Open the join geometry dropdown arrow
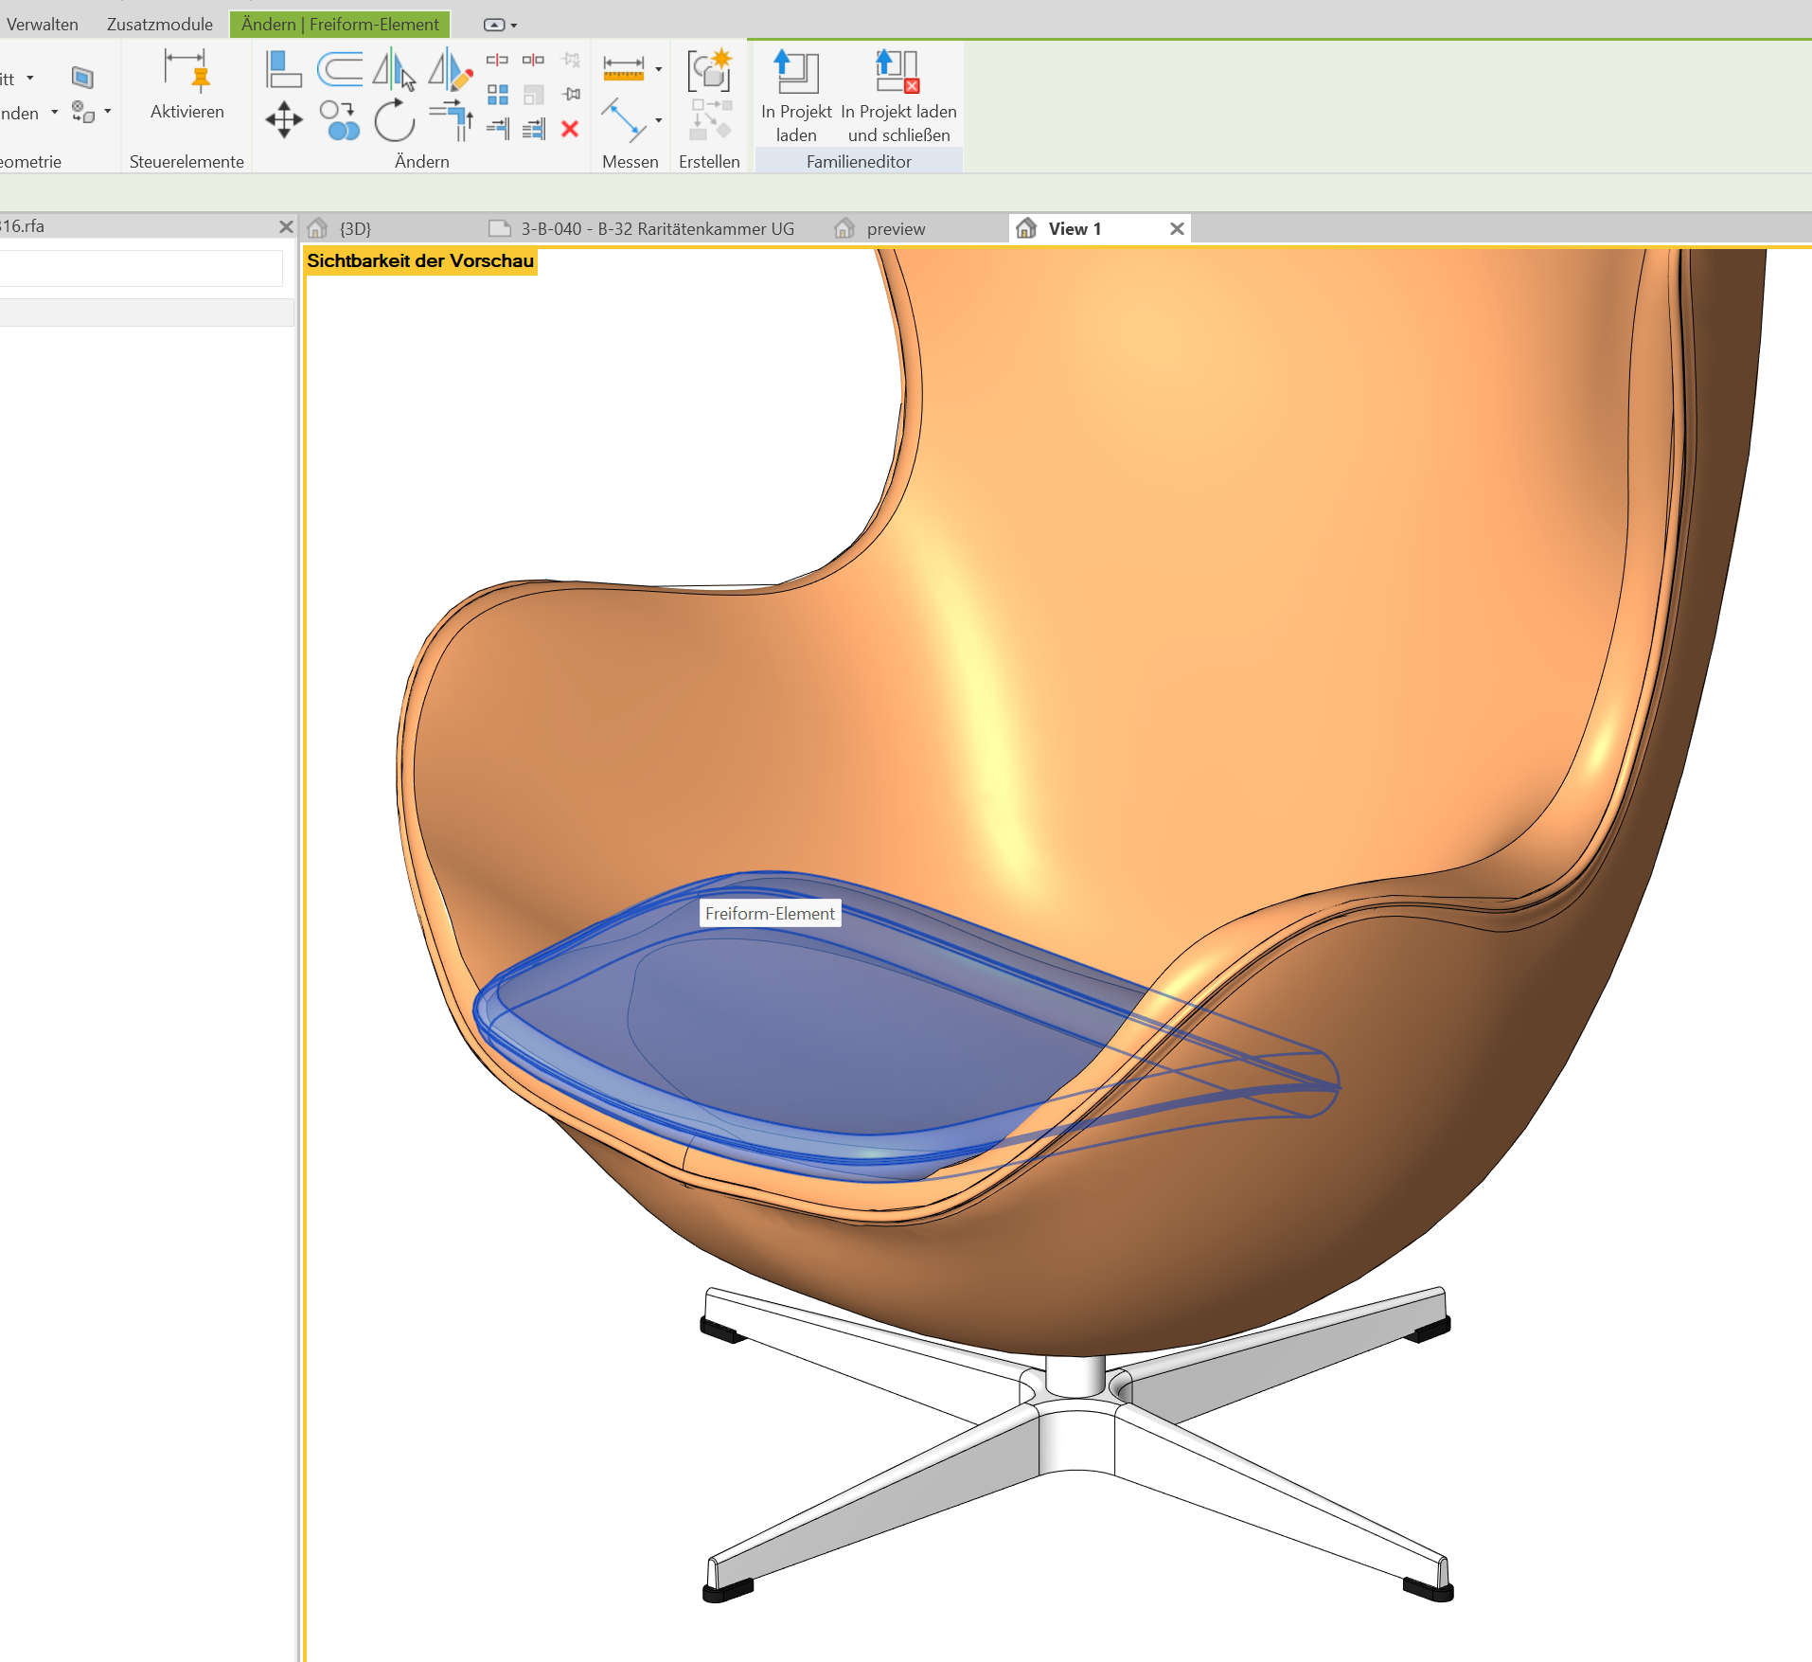 (x=108, y=112)
